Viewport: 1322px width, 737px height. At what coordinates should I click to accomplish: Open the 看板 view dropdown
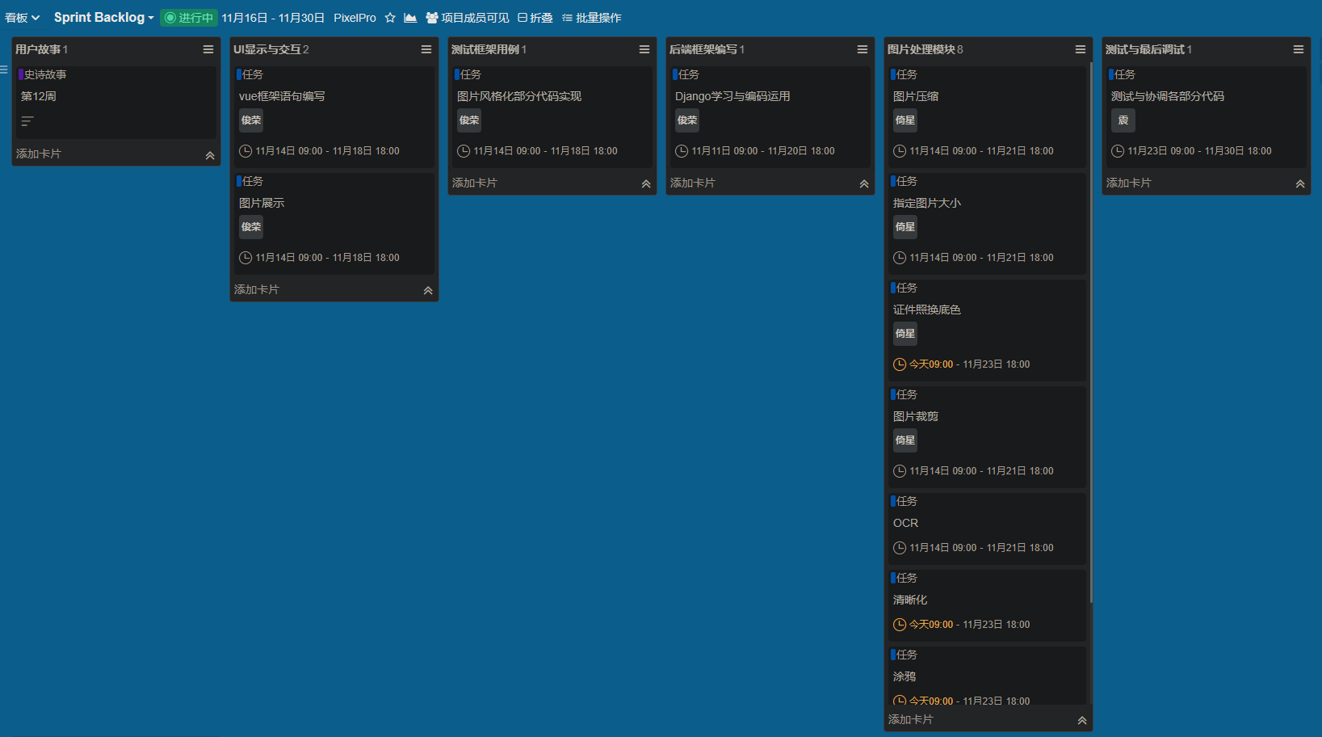tap(22, 18)
